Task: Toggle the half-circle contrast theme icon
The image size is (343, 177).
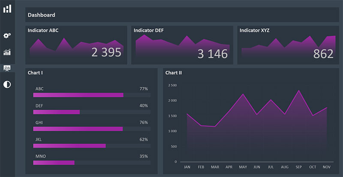Action: [7, 84]
